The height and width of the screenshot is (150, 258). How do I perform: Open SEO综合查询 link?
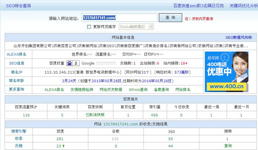click(19, 6)
